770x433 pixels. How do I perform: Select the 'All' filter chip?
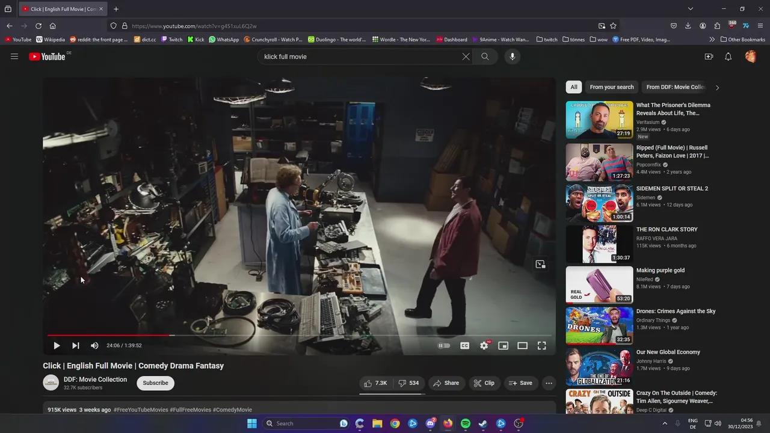[x=574, y=87]
